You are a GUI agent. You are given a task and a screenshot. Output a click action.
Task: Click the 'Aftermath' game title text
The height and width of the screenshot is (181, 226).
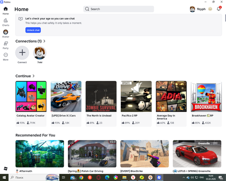(x=26, y=171)
